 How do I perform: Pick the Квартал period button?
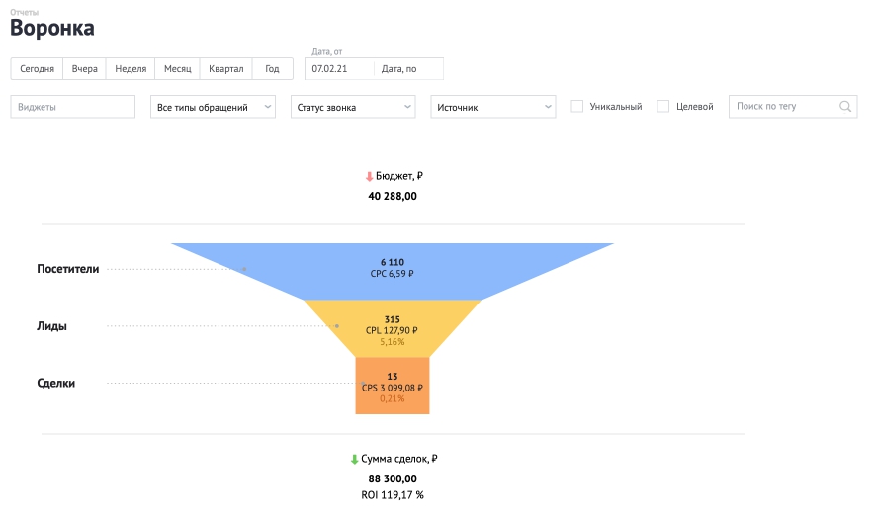click(226, 68)
